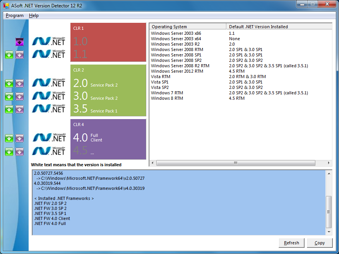The image size is (339, 254).
Task: Click the Microsoft .NET logo next to 3.0
Action: 49,95
